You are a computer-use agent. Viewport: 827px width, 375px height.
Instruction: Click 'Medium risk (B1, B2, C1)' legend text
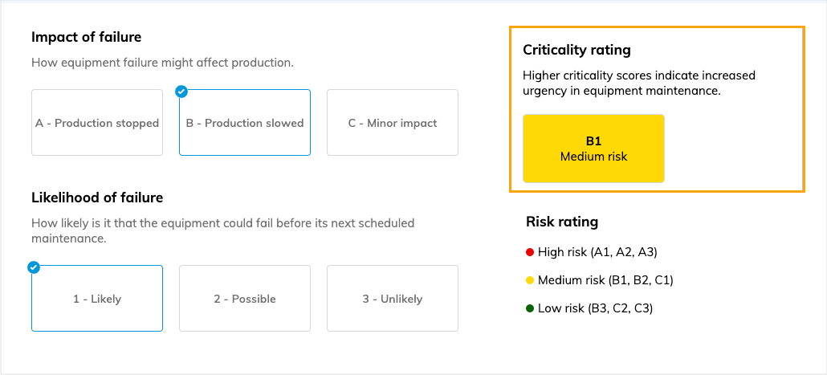pos(605,280)
